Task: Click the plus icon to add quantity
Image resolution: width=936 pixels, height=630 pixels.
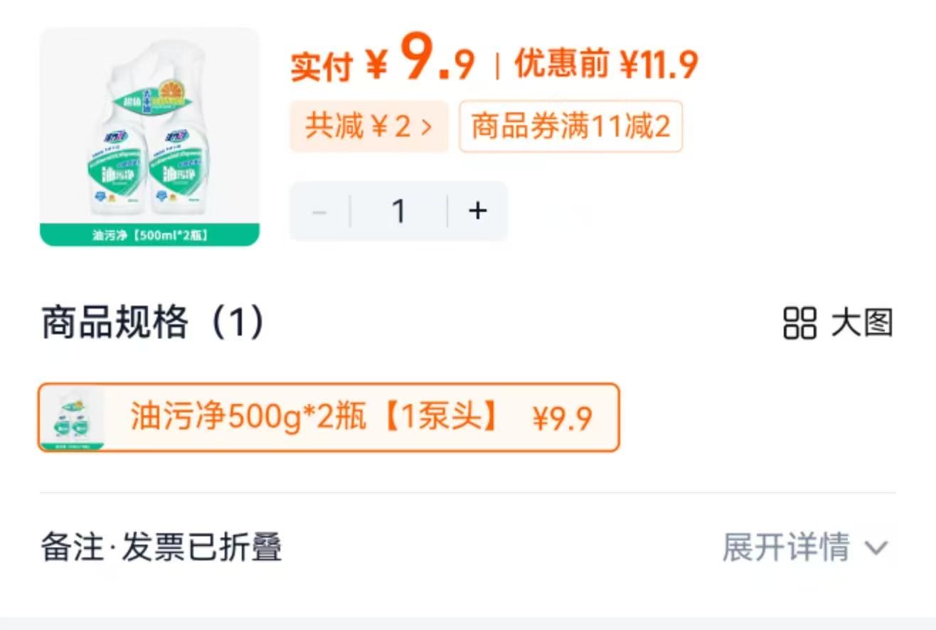Action: 477,210
